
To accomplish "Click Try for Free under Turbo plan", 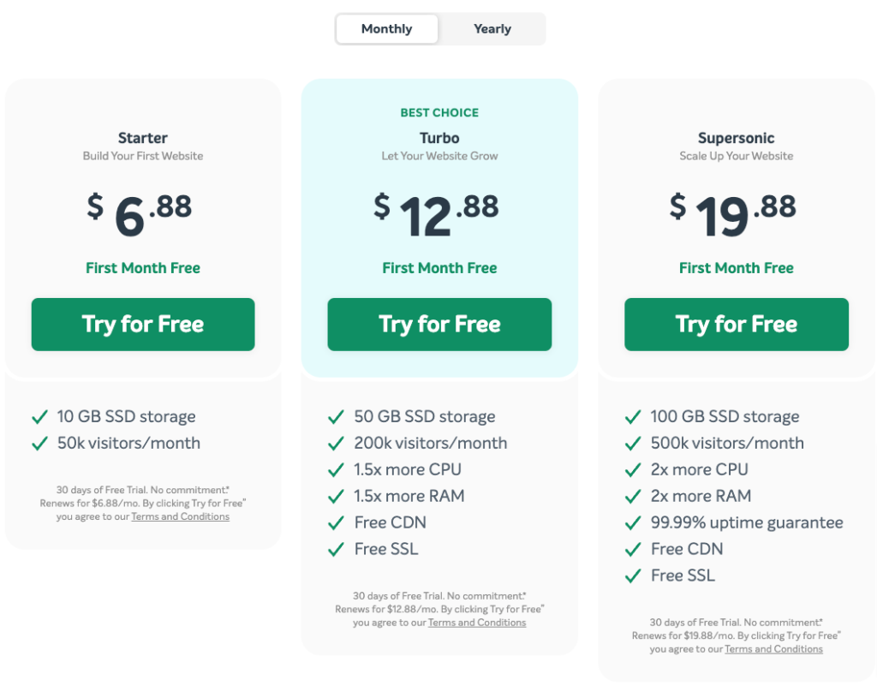I will [x=439, y=325].
